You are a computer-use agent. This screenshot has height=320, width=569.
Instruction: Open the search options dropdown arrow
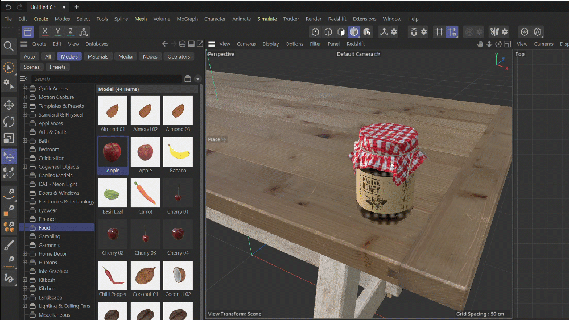198,78
